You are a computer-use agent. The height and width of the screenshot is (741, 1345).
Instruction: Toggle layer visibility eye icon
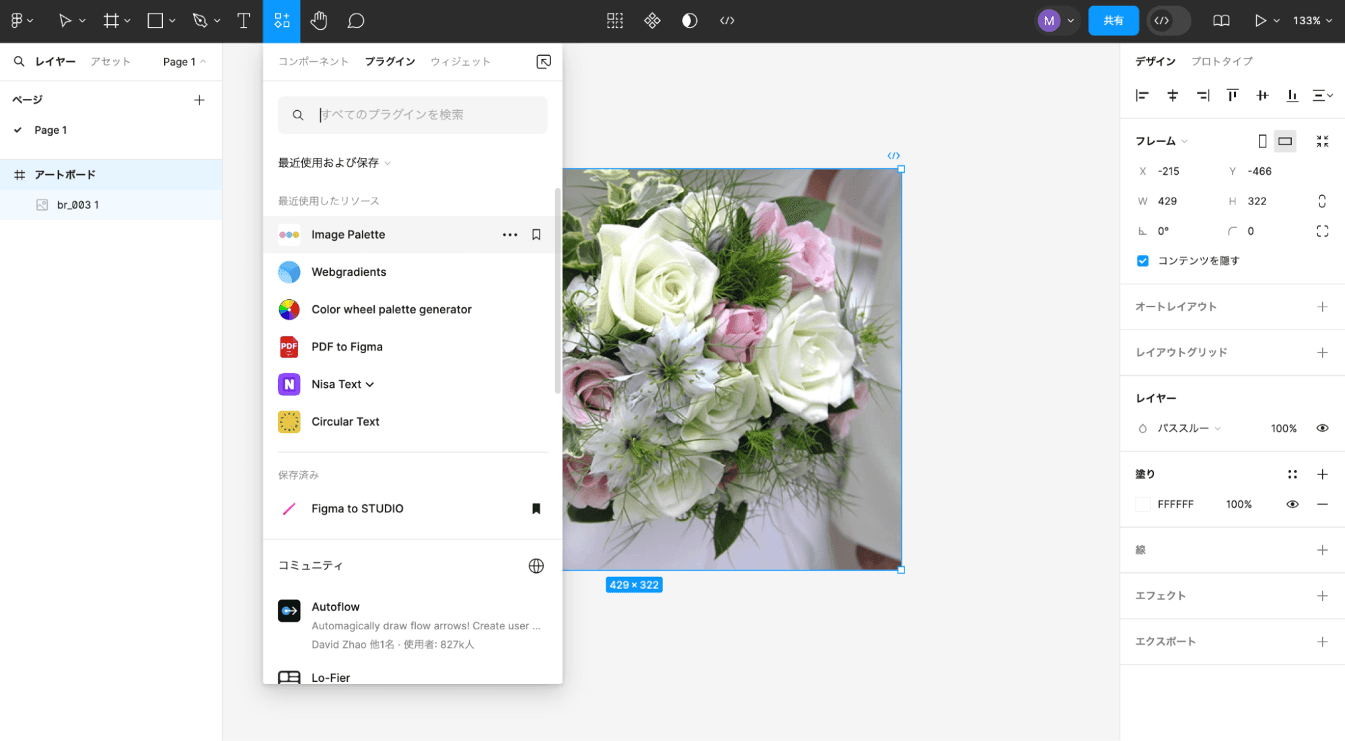1322,428
